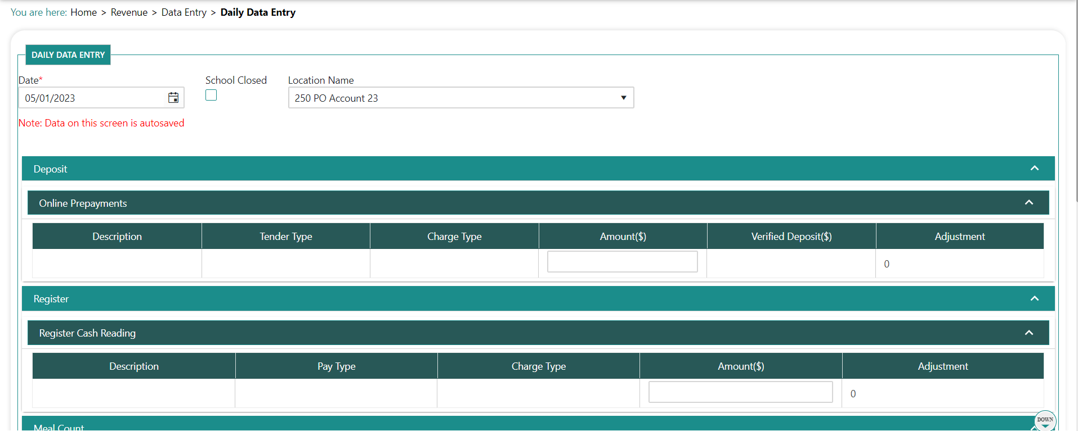Collapse the Deposit section
The width and height of the screenshot is (1078, 431).
pos(1034,169)
